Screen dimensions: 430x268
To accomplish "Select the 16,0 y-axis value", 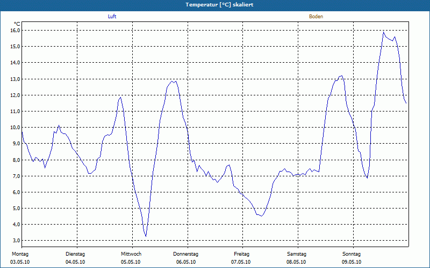I will [x=16, y=31].
